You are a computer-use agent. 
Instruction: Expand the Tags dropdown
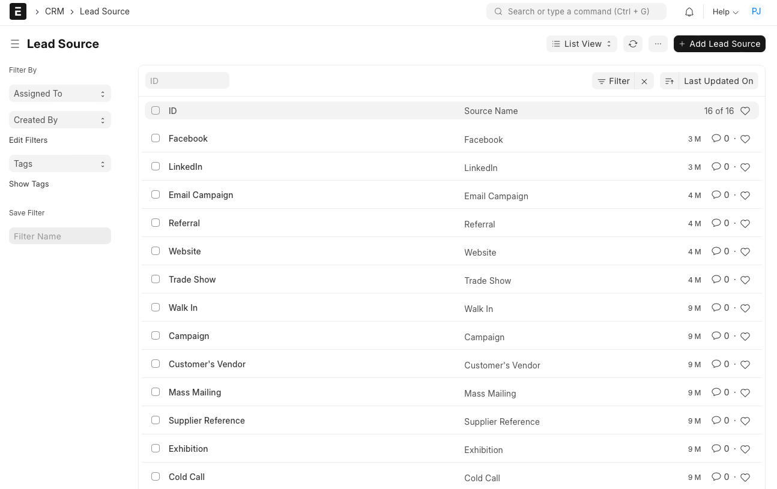(59, 163)
